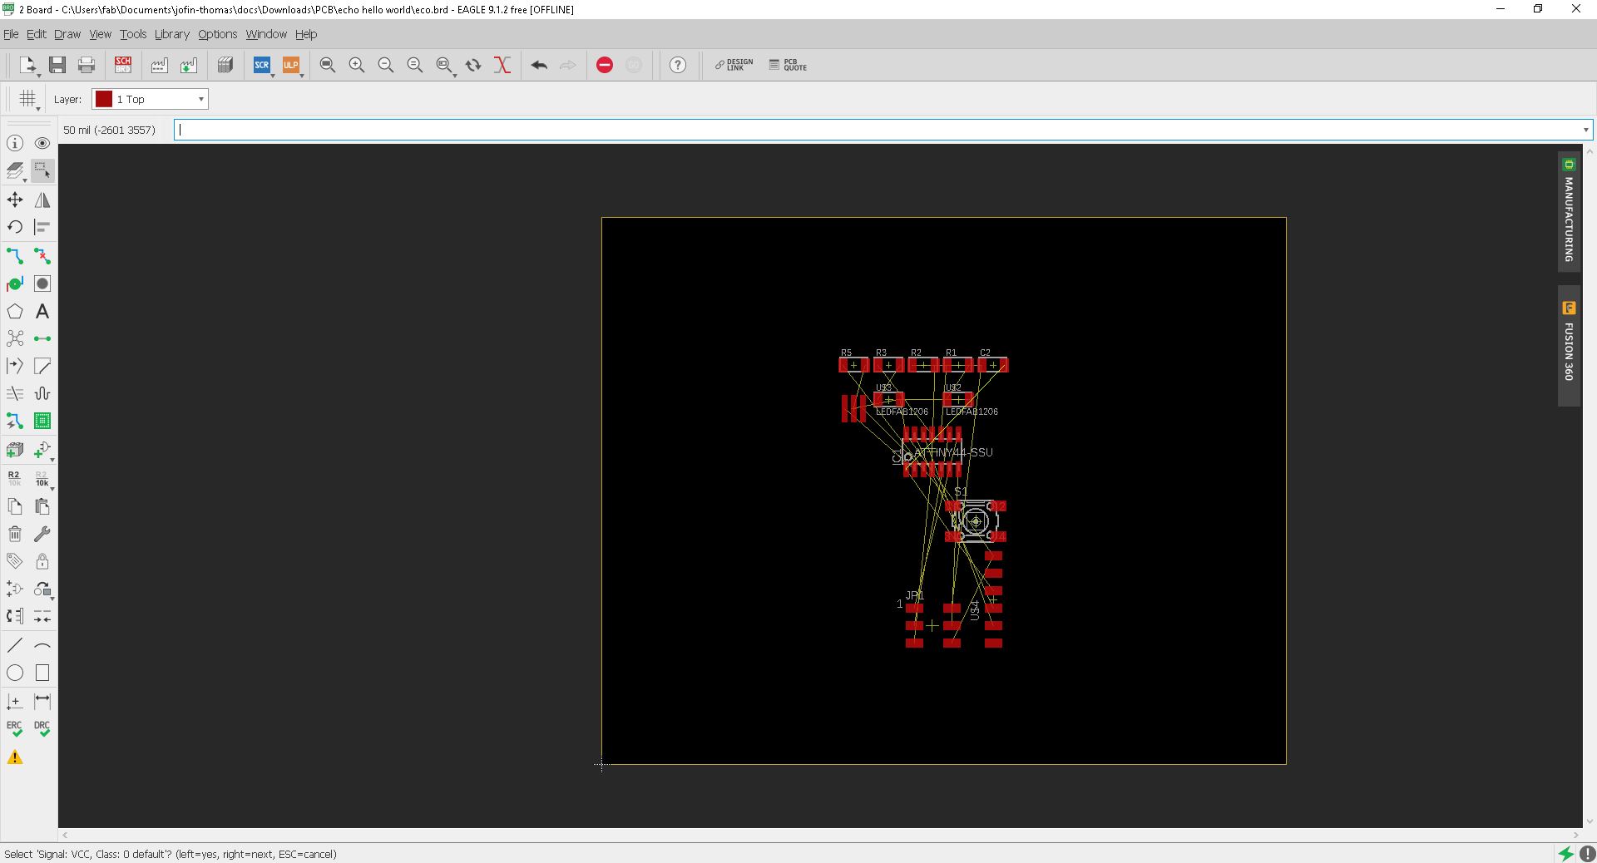This screenshot has height=863, width=1597.
Task: Undo the last action
Action: coord(539,65)
